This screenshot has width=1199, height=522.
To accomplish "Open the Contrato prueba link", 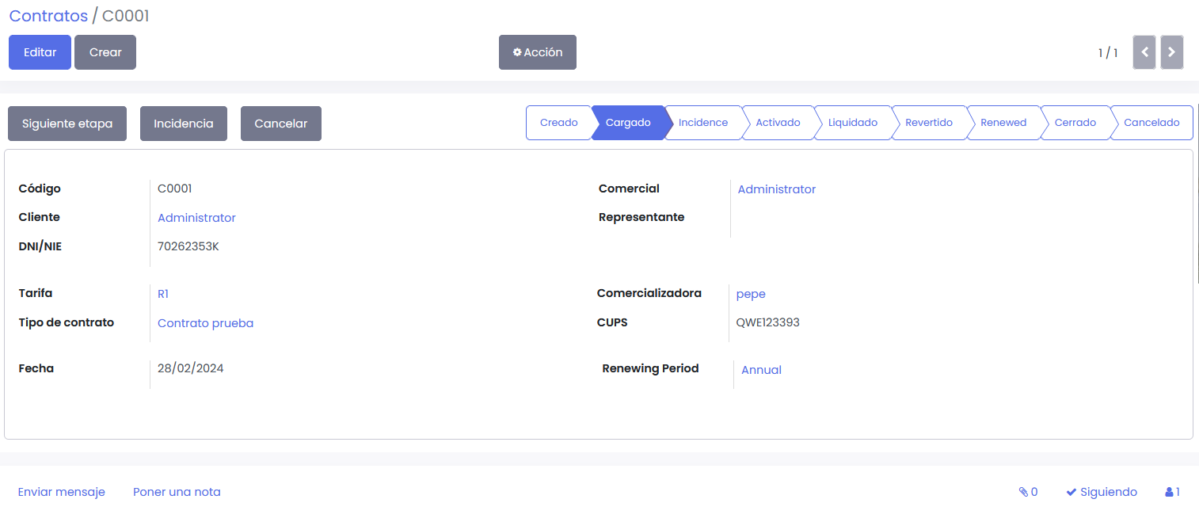I will tap(205, 323).
